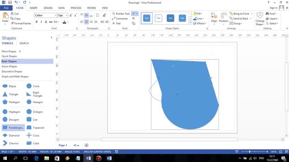Viewport: 289px width, 162px height.
Task: Toggle strikethrough formatting
Action: point(51,22)
